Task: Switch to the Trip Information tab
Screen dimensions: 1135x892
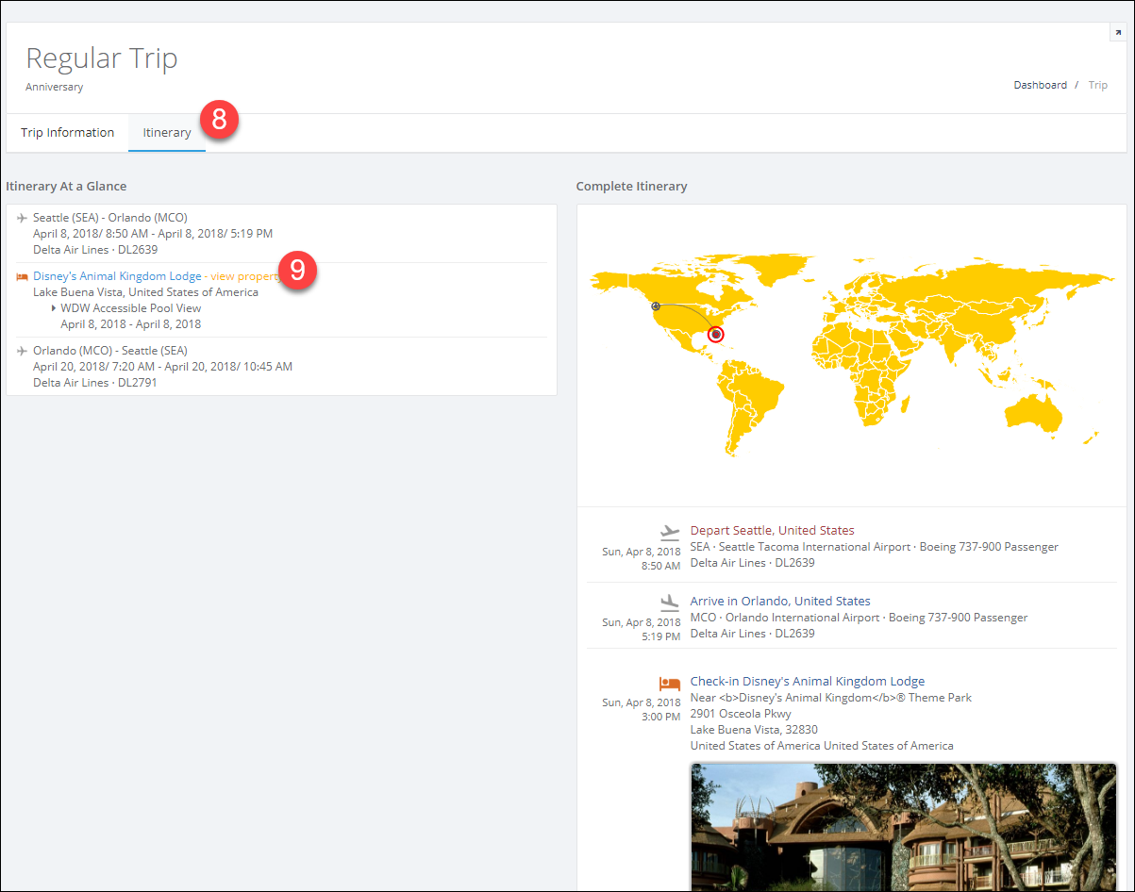Action: (x=67, y=132)
